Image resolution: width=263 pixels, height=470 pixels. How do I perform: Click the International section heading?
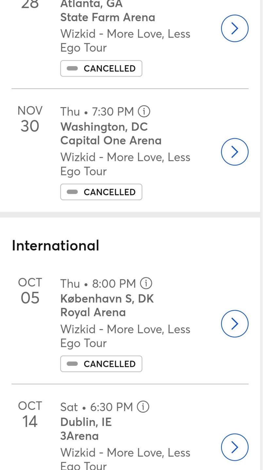click(56, 245)
